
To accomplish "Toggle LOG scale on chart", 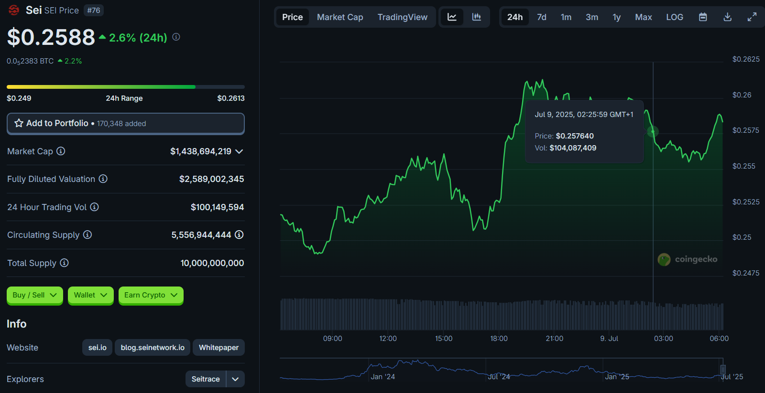I will 675,17.
